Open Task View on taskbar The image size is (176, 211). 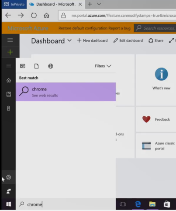pyautogui.click(x=123, y=204)
